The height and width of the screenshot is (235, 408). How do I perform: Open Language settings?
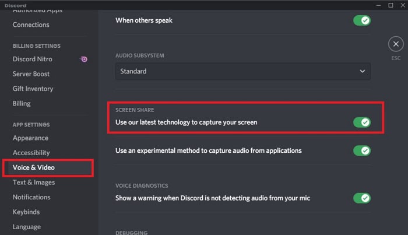[x=27, y=227]
